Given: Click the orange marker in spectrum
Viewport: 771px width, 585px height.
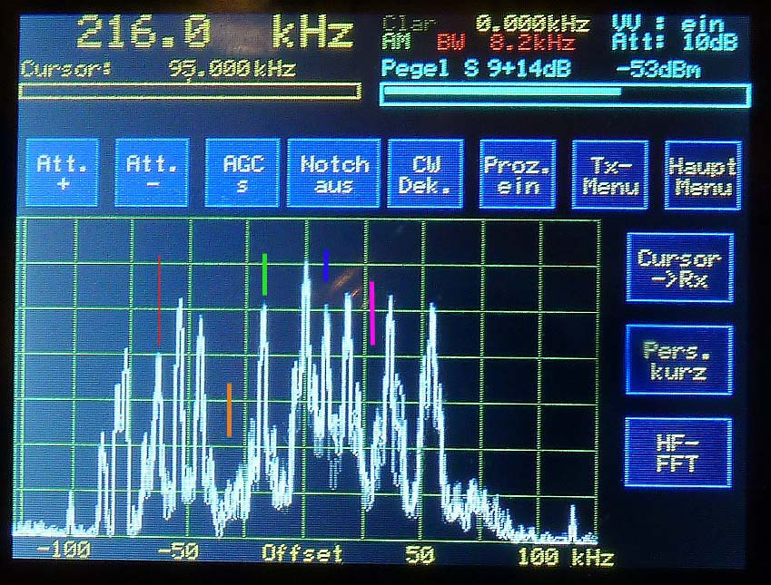Looking at the screenshot, I should [x=229, y=409].
